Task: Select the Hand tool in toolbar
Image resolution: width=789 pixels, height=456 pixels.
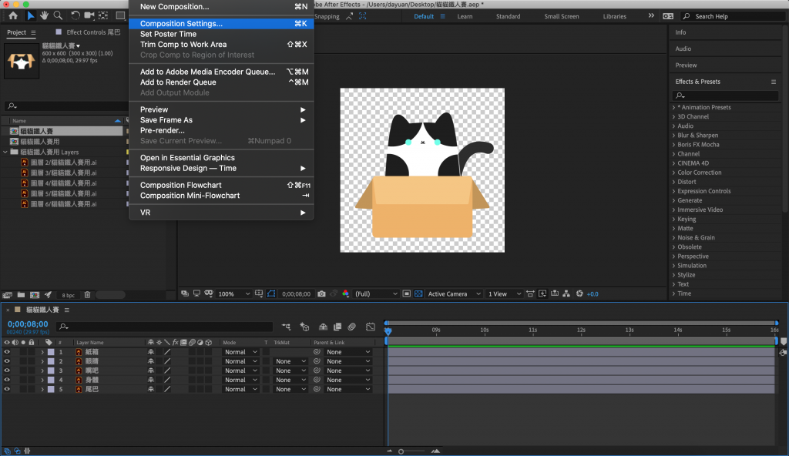Action: (x=45, y=15)
